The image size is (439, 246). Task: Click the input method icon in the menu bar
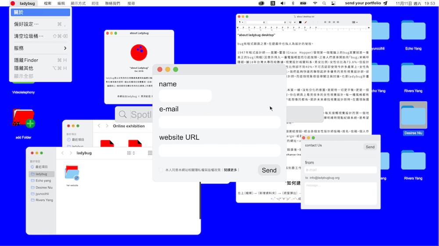pyautogui.click(x=273, y=4)
